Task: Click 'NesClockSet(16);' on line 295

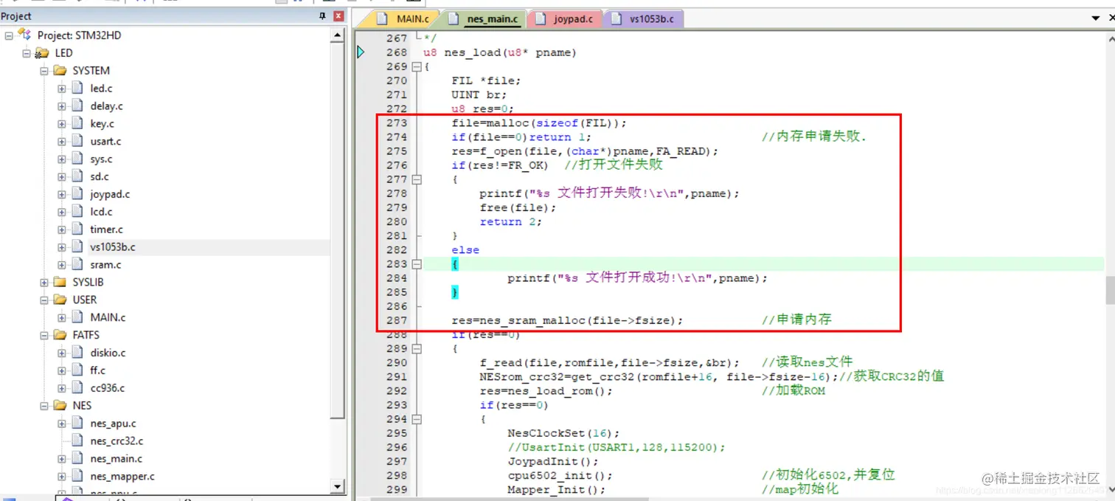Action: [564, 433]
